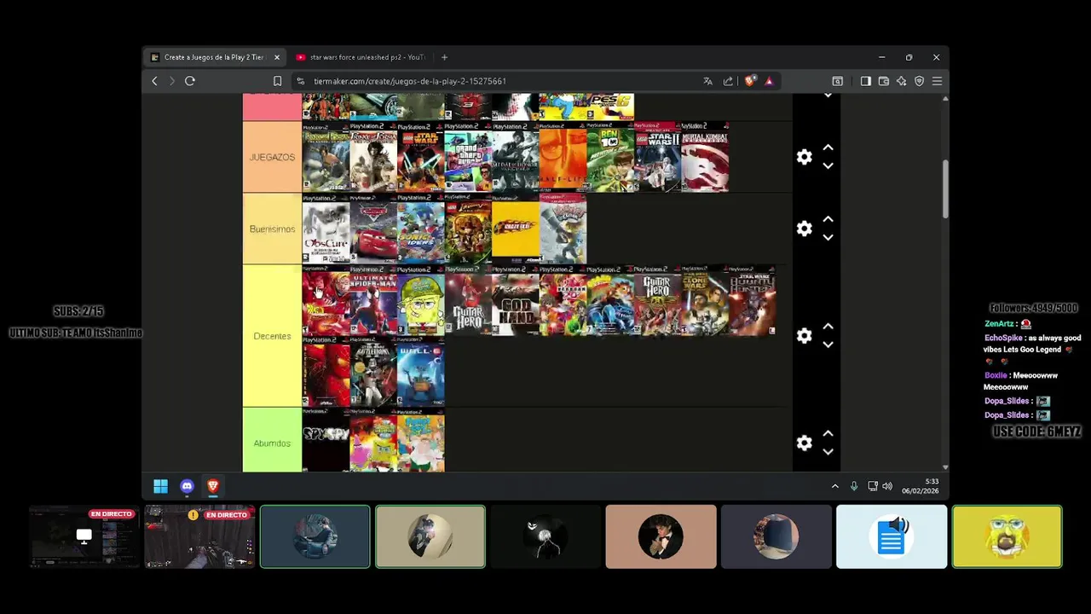Select the Spy vs Spy cover
Image resolution: width=1091 pixels, height=614 pixels.
326,440
